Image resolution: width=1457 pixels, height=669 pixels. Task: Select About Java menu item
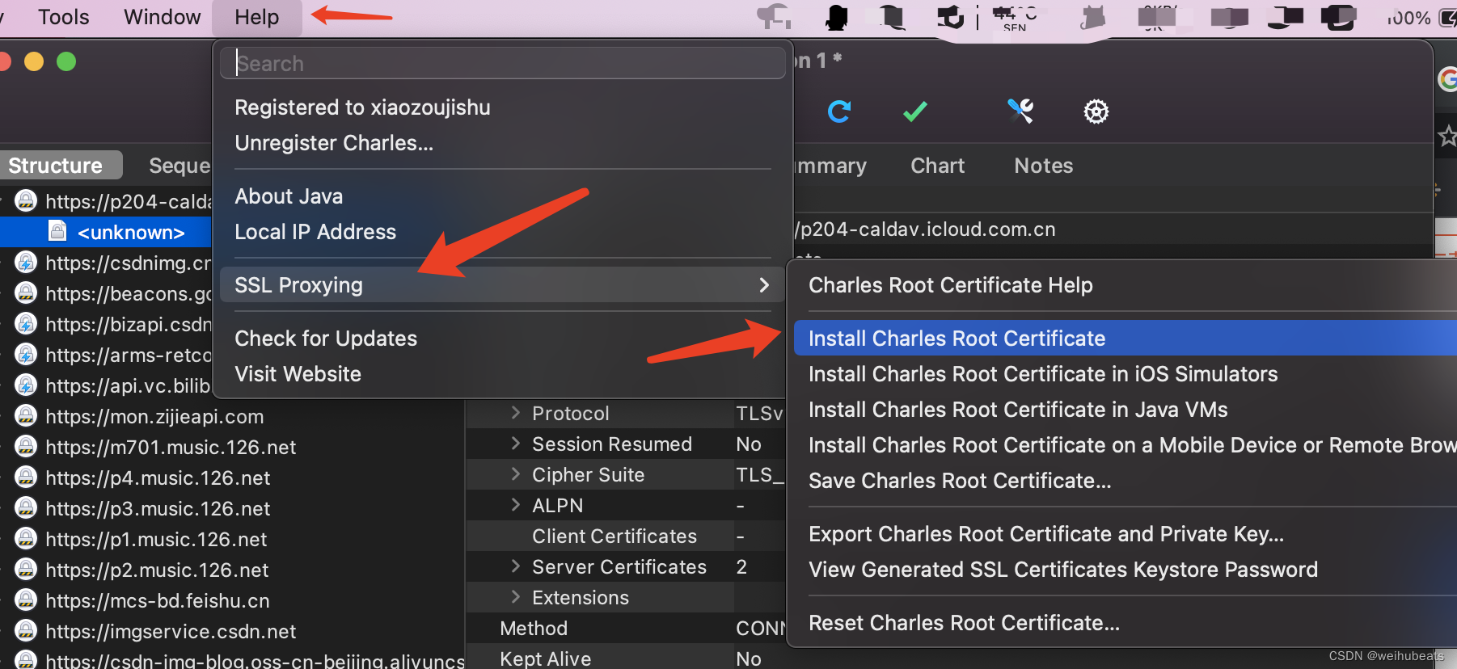point(289,196)
